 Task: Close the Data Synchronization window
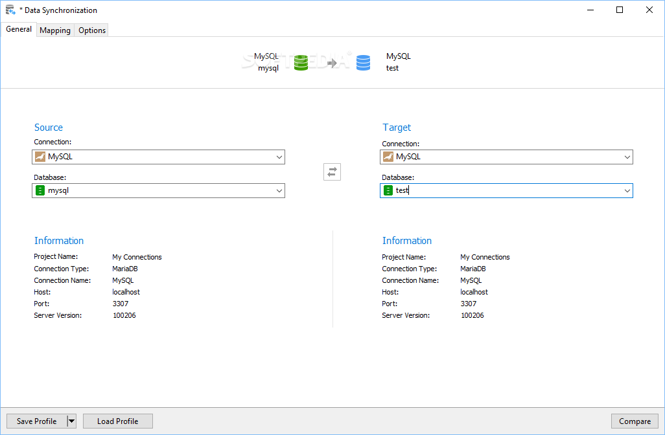click(649, 10)
